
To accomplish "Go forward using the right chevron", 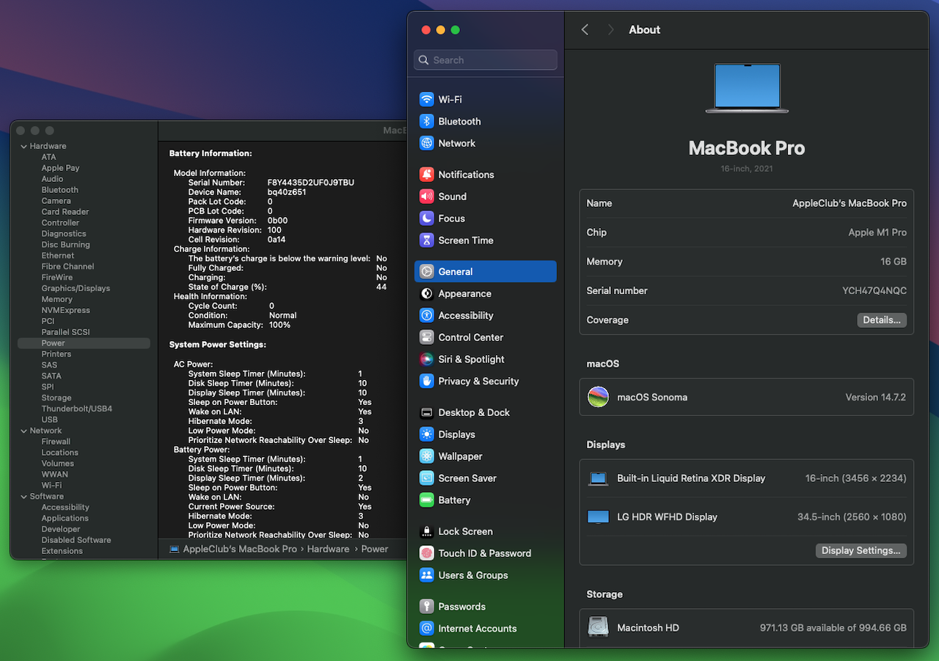I will coord(610,29).
